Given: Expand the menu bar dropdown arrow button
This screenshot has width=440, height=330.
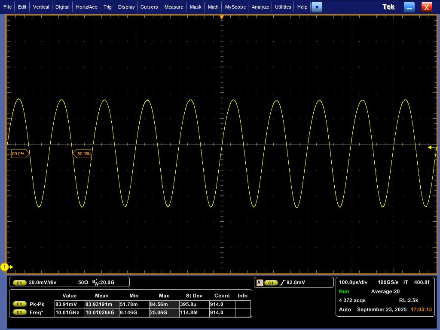Looking at the screenshot, I should tap(317, 7).
